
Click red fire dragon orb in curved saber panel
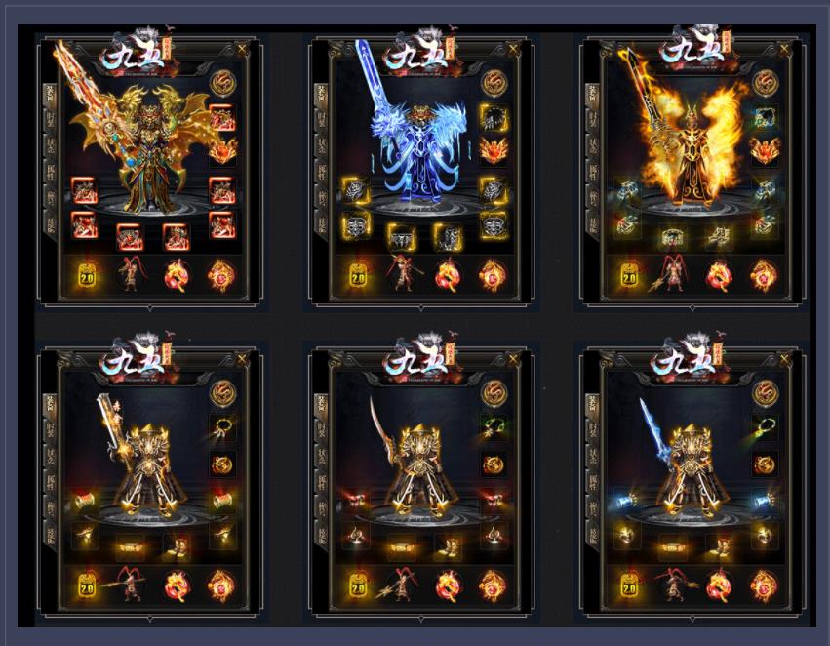point(448,585)
